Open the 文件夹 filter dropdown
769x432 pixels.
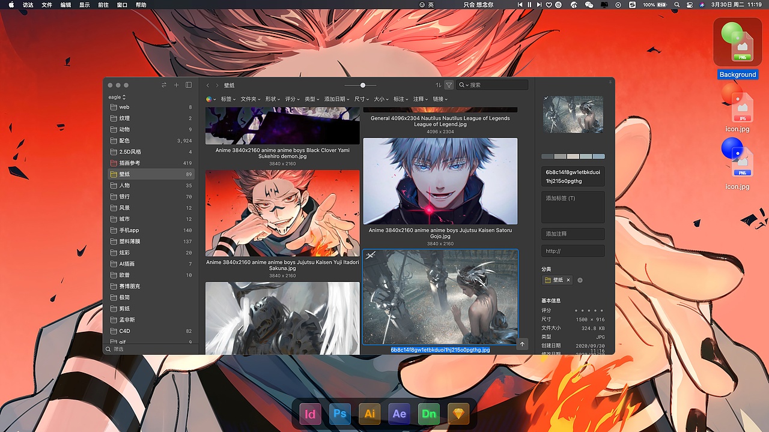tap(251, 99)
